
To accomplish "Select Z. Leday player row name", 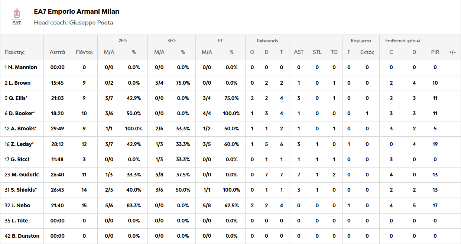I will (19, 144).
